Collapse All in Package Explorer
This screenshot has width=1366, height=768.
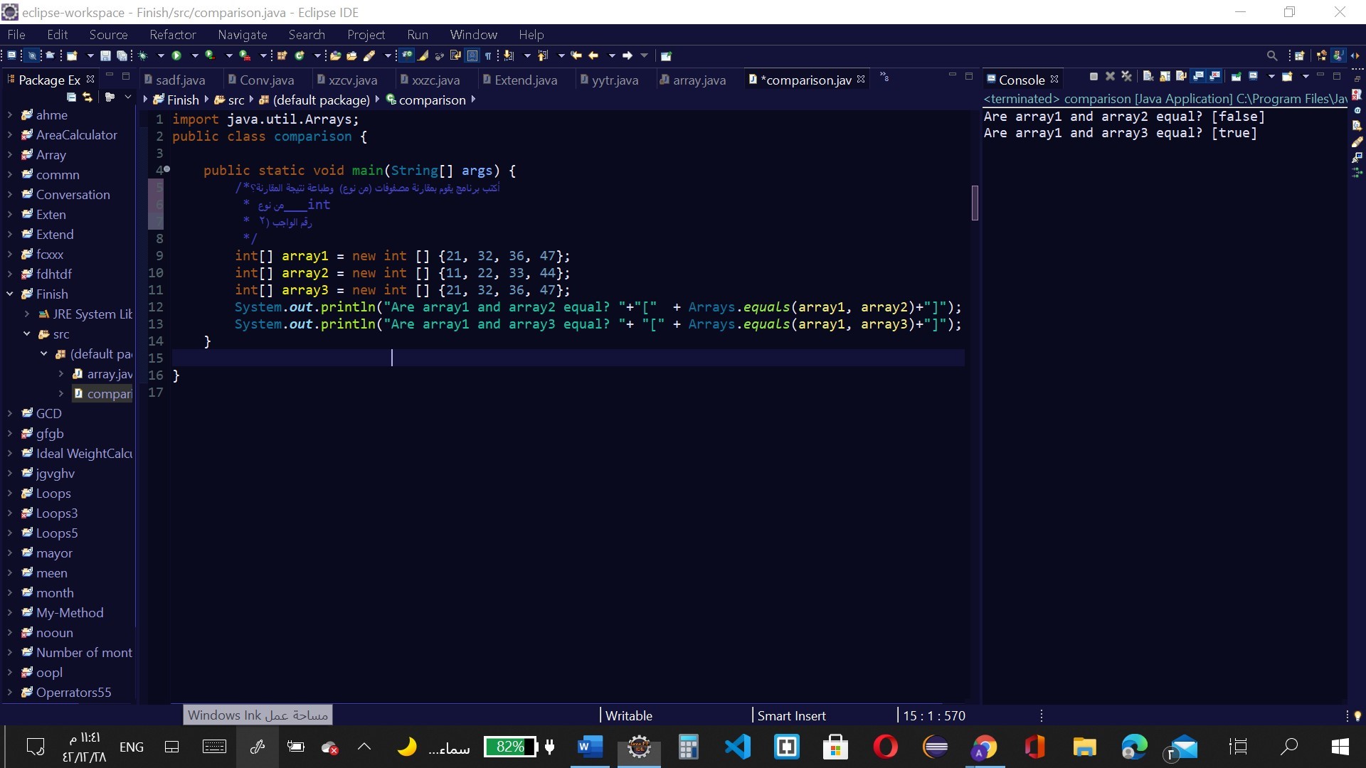(x=71, y=98)
